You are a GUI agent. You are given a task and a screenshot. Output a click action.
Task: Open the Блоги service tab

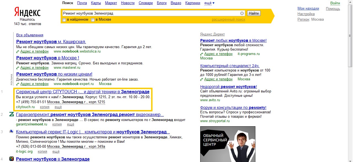162,3
